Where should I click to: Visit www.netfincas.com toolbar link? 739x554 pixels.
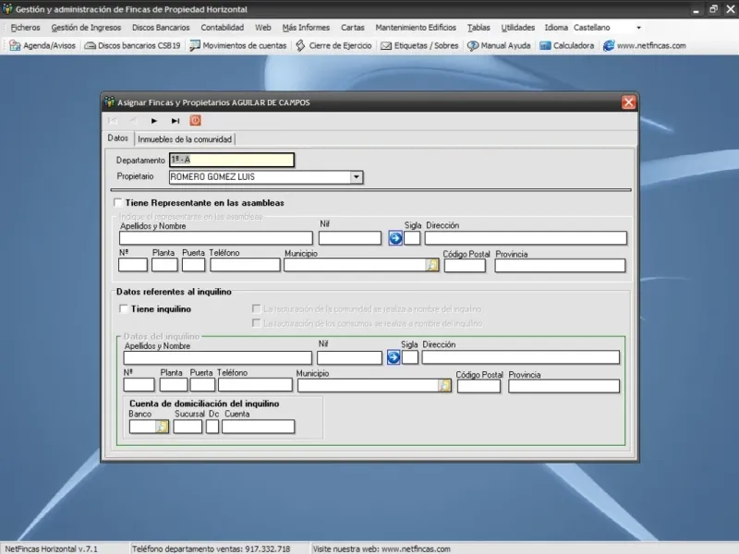coord(610,45)
